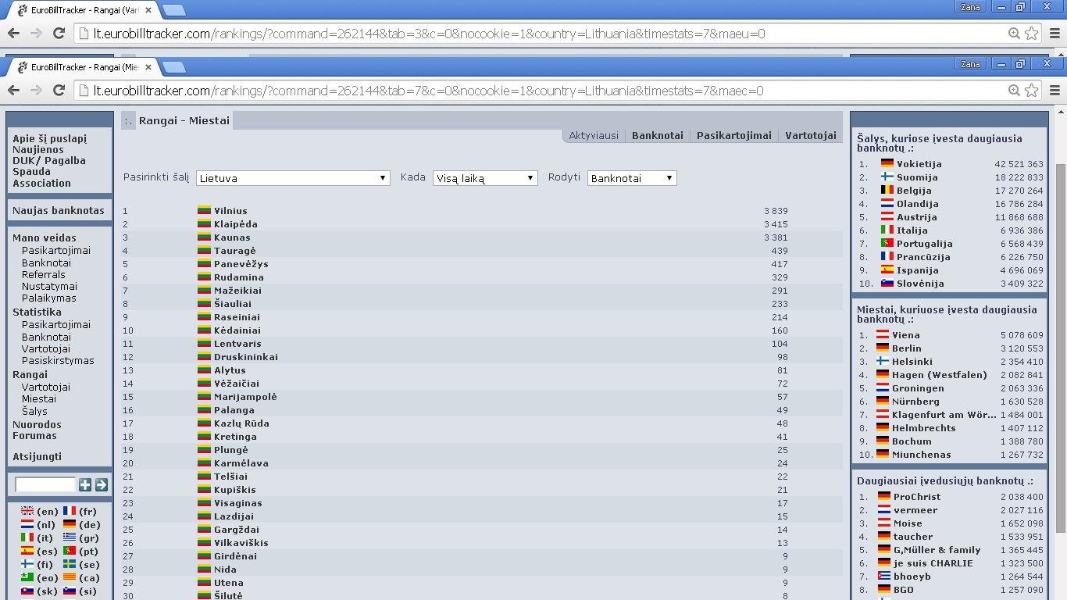This screenshot has width=1067, height=600.
Task: Open DUK/ Pagalba help link
Action: click(49, 160)
